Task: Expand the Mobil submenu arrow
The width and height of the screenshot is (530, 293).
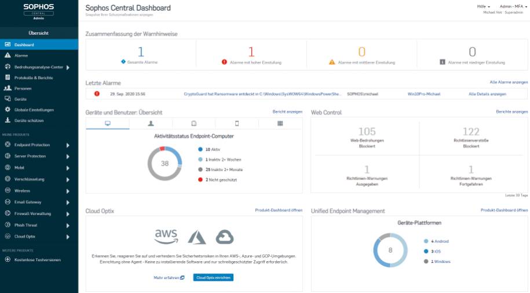Action: click(x=68, y=168)
